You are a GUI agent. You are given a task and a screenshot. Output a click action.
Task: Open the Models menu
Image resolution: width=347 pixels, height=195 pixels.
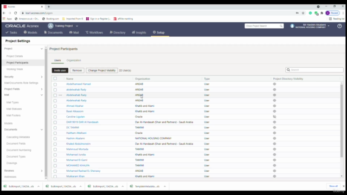30,32
